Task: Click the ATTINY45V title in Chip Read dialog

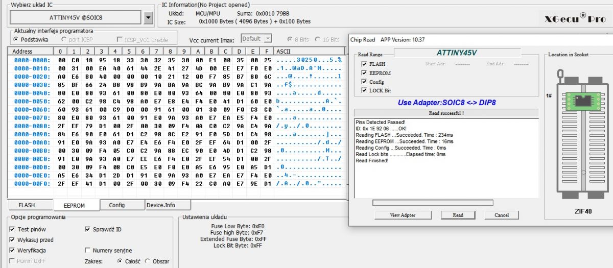Action: (457, 53)
